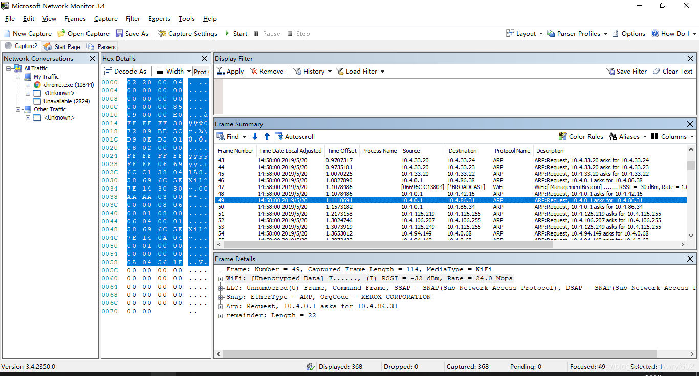Viewport: 699px width, 376px height.
Task: Open the Capture menu
Action: (x=106, y=19)
